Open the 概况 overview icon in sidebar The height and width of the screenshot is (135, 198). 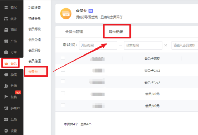6,7
